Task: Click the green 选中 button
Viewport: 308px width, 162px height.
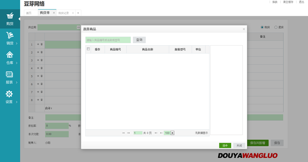Action: [x=225, y=146]
